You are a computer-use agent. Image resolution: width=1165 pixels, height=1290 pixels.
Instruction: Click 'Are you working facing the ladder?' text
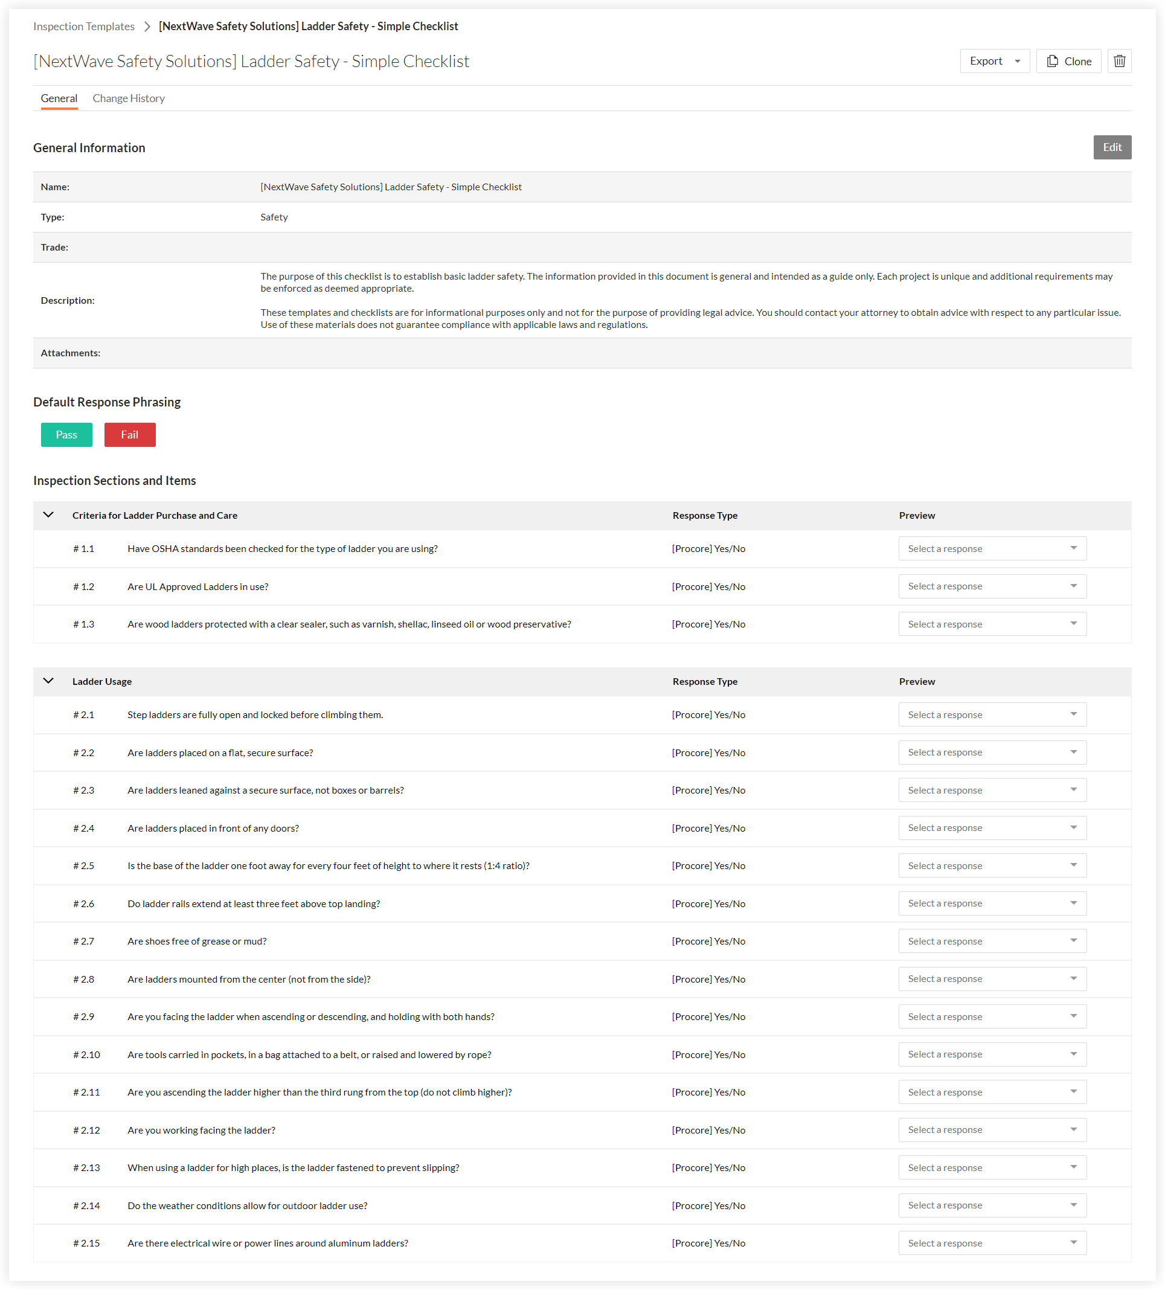(x=202, y=1130)
